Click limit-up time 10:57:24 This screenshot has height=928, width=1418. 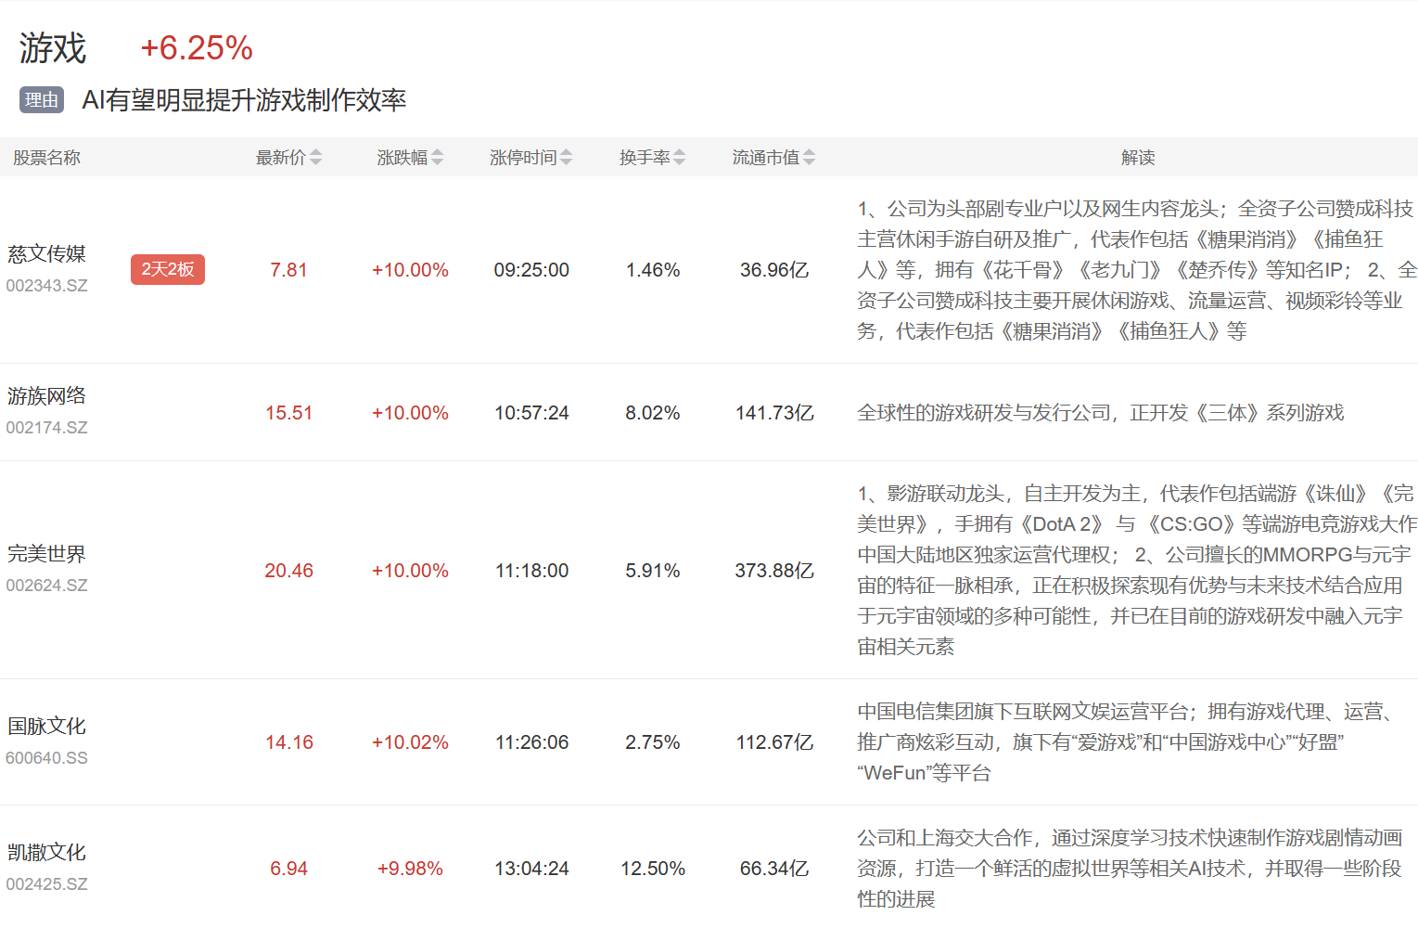click(531, 413)
